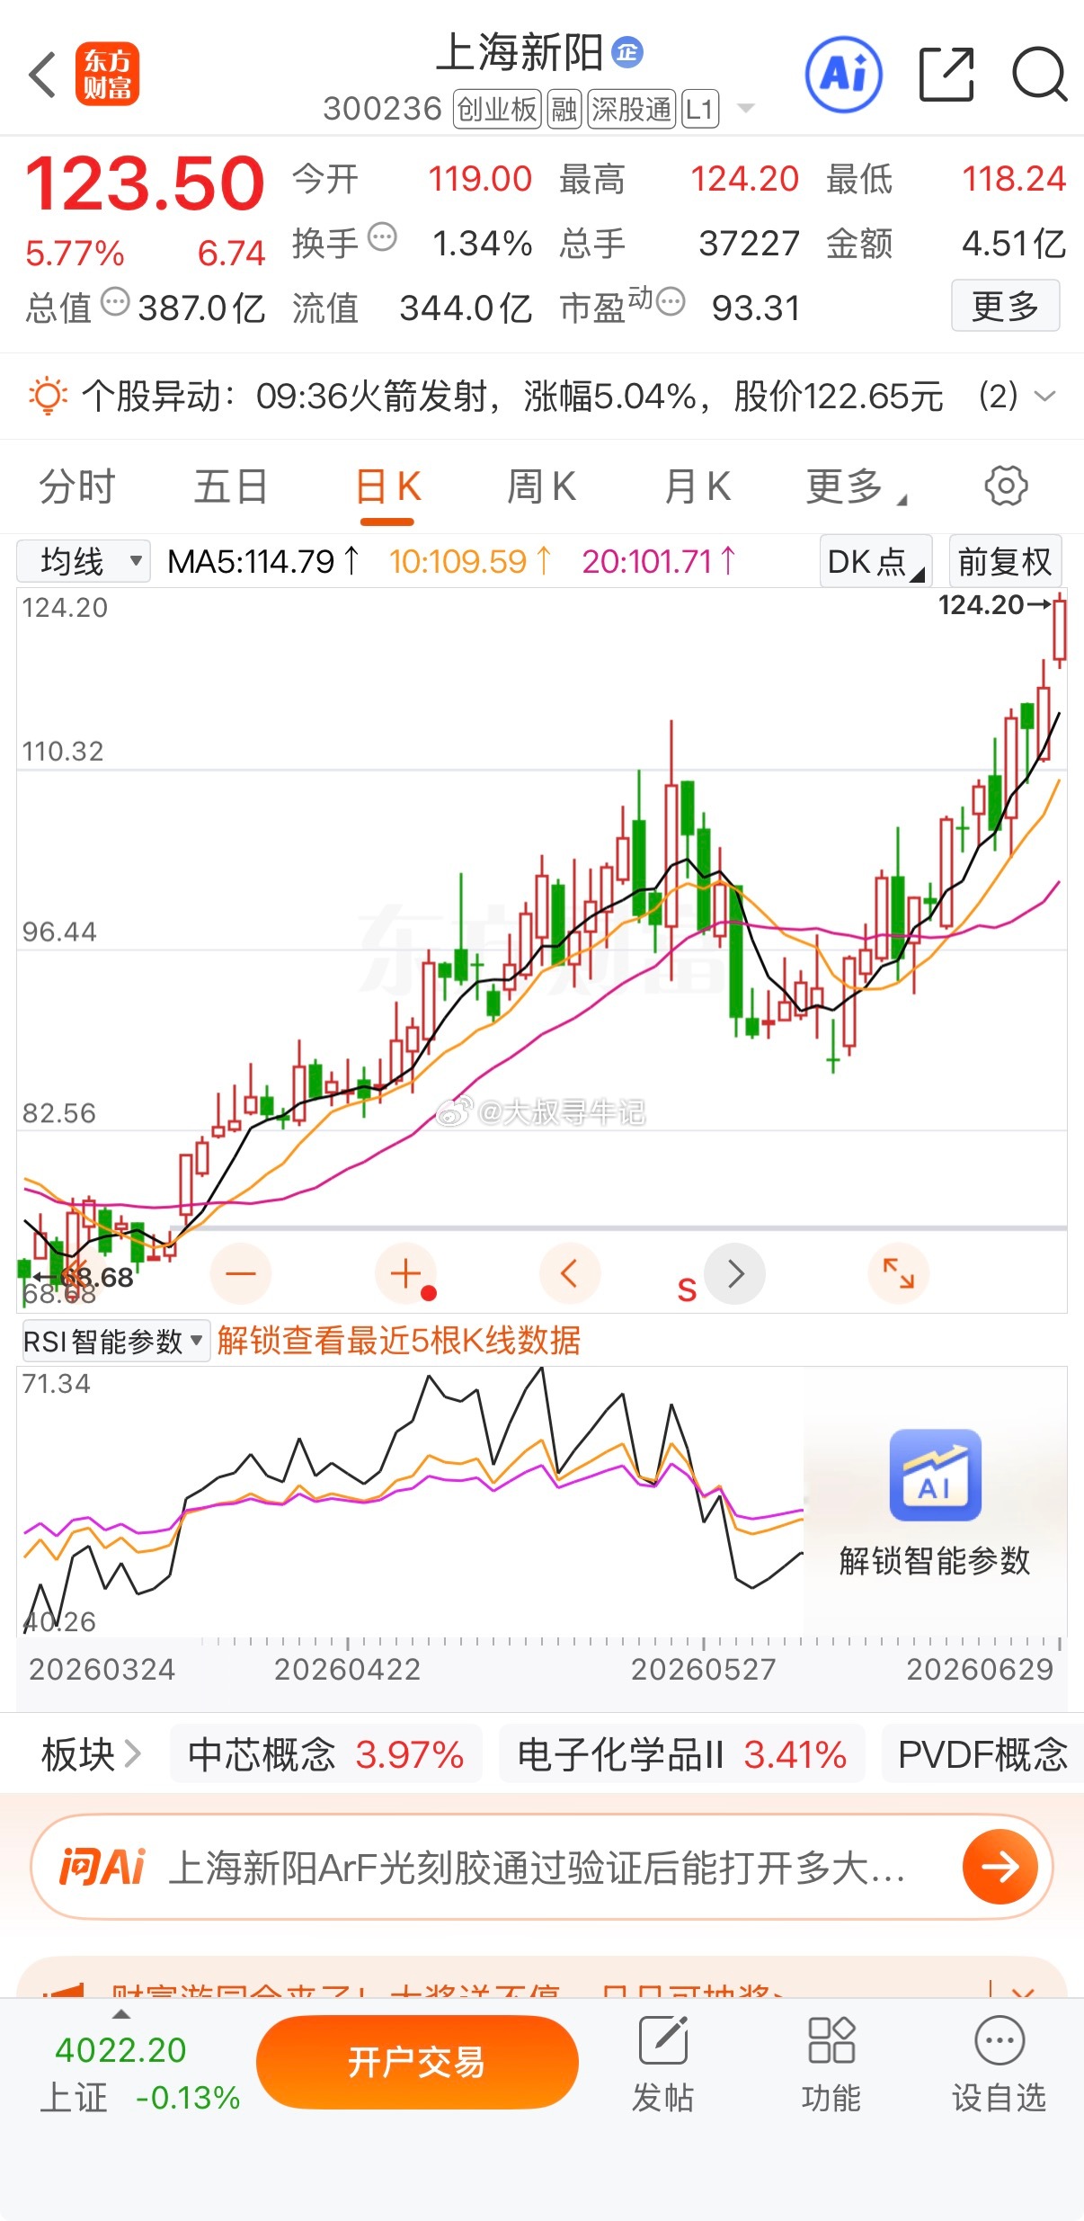1084x2221 pixels.
Task: Click the L1 level tag
Action: point(700,109)
